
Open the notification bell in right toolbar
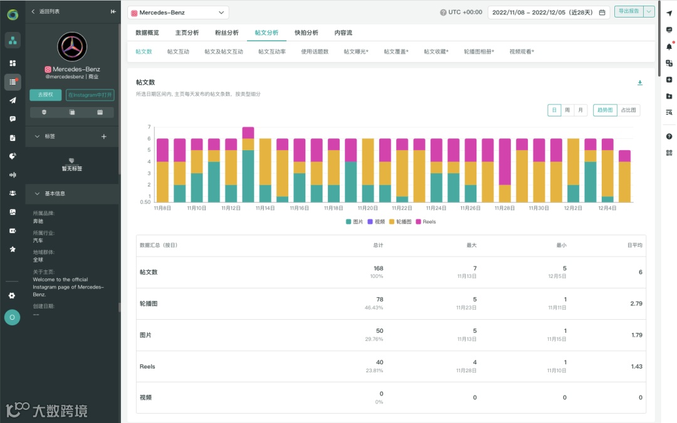[669, 46]
